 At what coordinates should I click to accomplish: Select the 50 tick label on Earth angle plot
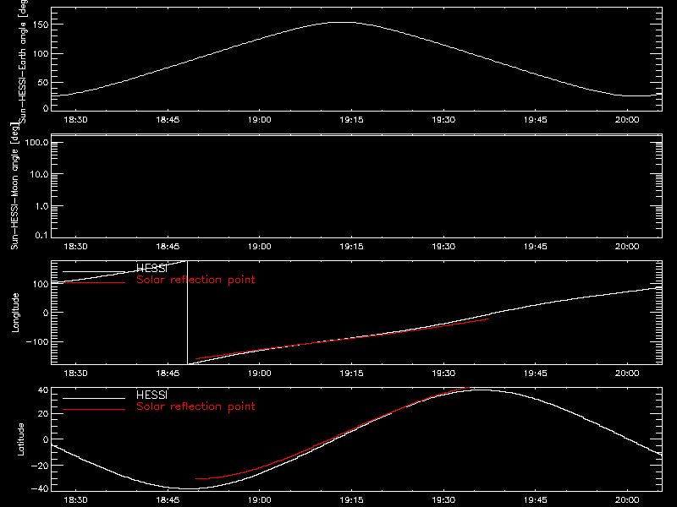coord(43,82)
